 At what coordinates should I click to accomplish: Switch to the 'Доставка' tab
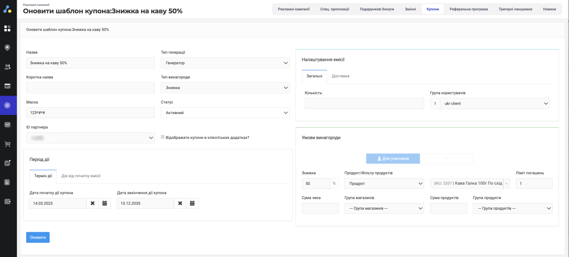click(340, 76)
